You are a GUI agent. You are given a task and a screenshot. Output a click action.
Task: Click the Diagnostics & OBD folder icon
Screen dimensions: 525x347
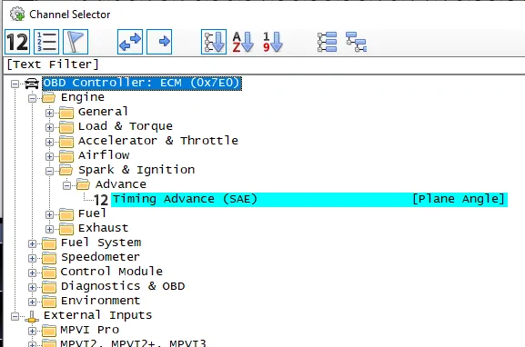pos(49,287)
